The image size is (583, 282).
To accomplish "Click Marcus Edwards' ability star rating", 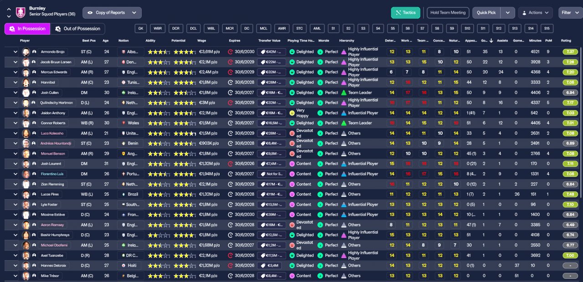I will 158,72.
